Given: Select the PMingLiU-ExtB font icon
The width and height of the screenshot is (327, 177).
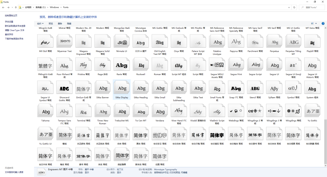Looking at the screenshot, I should click(x=45, y=65).
